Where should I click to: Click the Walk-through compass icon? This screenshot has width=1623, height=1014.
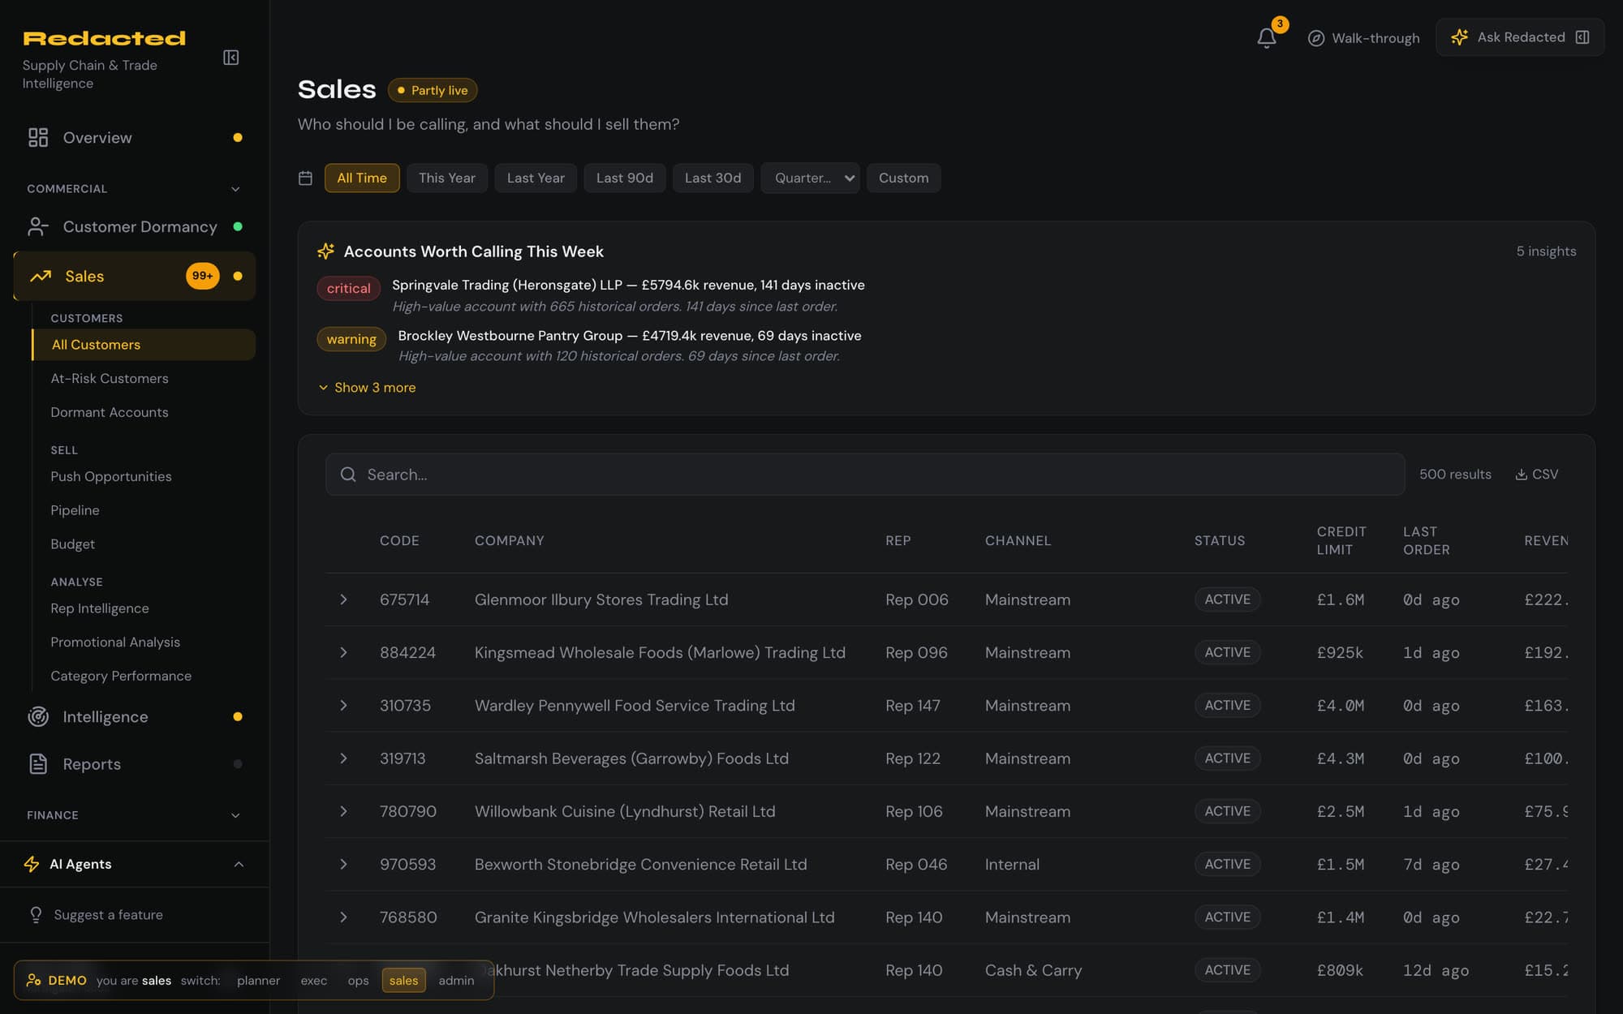[1316, 38]
